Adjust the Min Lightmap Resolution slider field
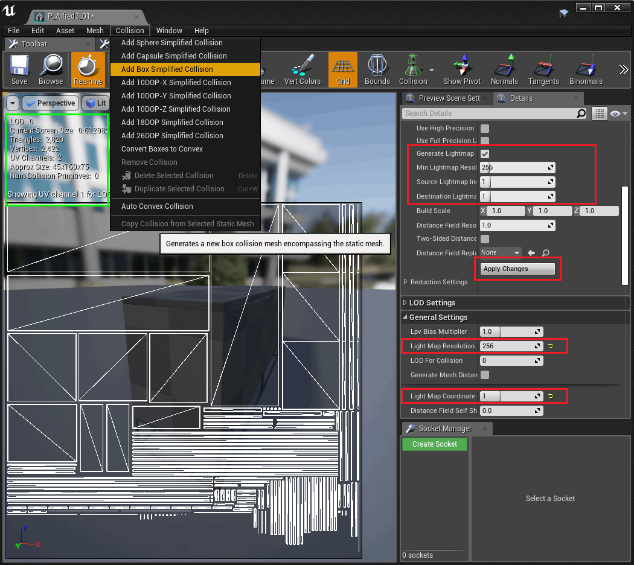This screenshot has height=565, width=634. 517,167
